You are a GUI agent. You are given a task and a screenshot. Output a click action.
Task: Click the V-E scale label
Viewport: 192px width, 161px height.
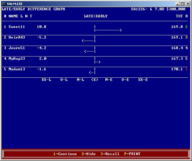(125, 80)
